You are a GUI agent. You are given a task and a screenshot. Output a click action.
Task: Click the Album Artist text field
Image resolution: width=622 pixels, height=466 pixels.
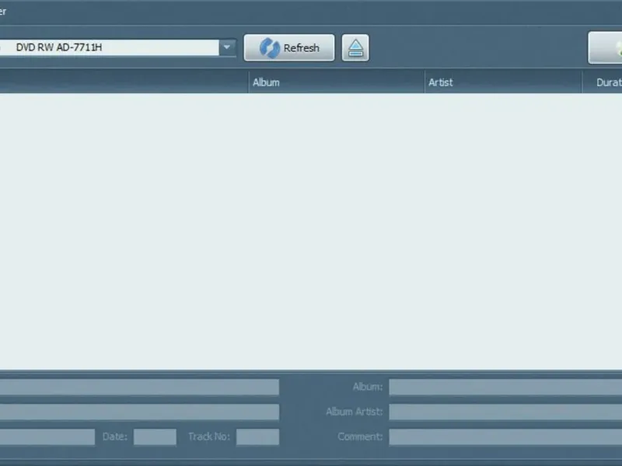click(505, 412)
